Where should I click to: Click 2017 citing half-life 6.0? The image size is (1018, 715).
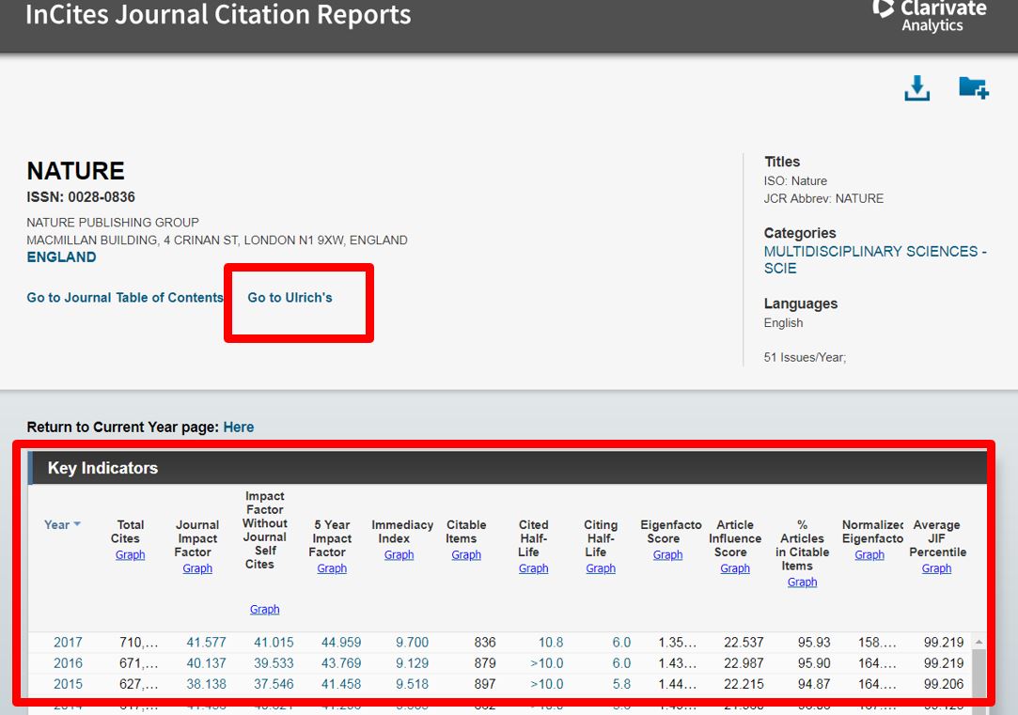[621, 643]
